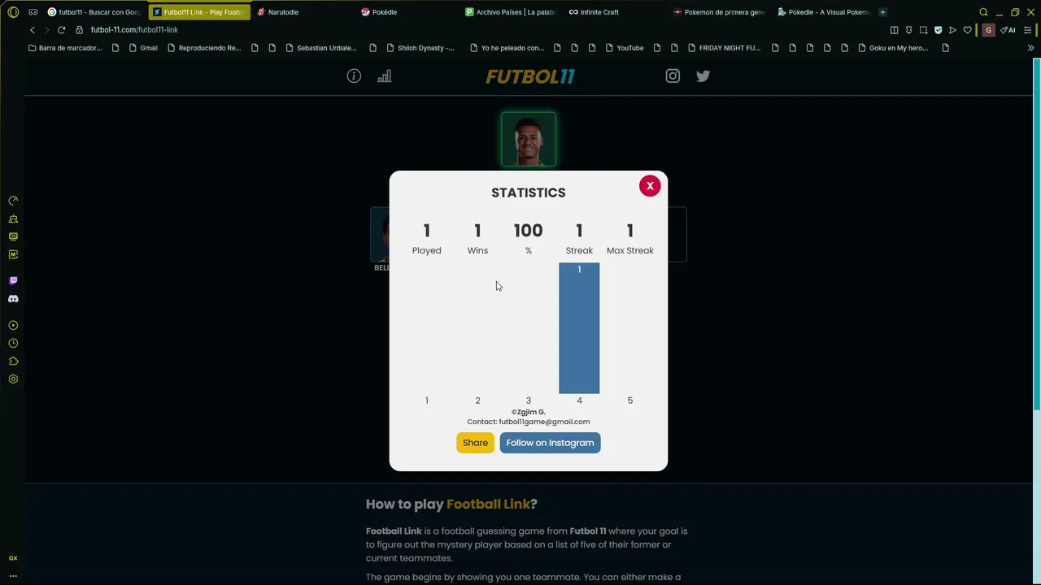This screenshot has width=1041, height=585.
Task: Toggle the ad blocker shield icon
Action: [x=938, y=30]
